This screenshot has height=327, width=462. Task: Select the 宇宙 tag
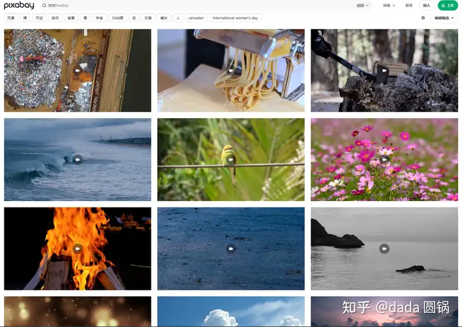point(99,18)
